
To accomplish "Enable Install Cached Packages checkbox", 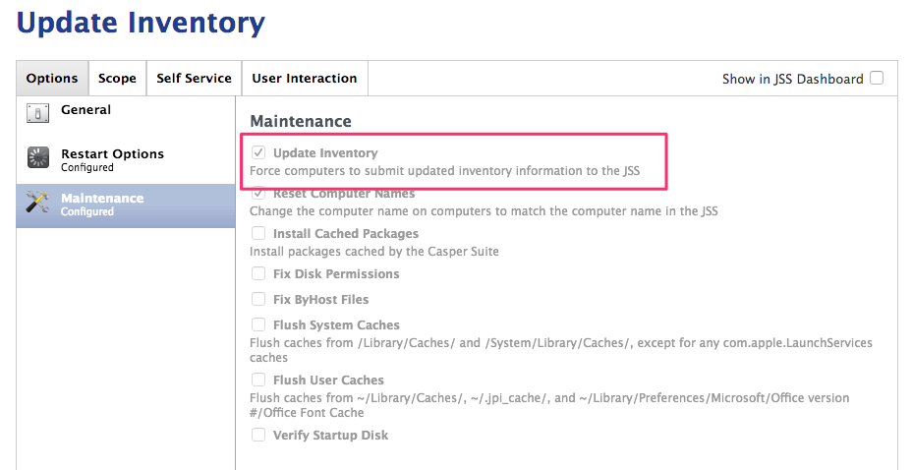I will (x=258, y=233).
